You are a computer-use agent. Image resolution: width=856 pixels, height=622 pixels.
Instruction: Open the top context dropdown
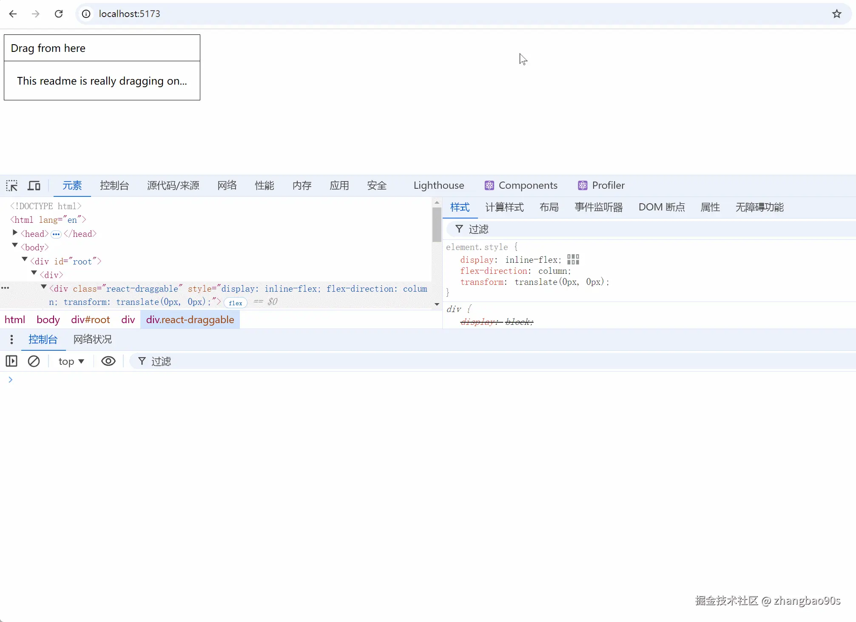point(71,361)
